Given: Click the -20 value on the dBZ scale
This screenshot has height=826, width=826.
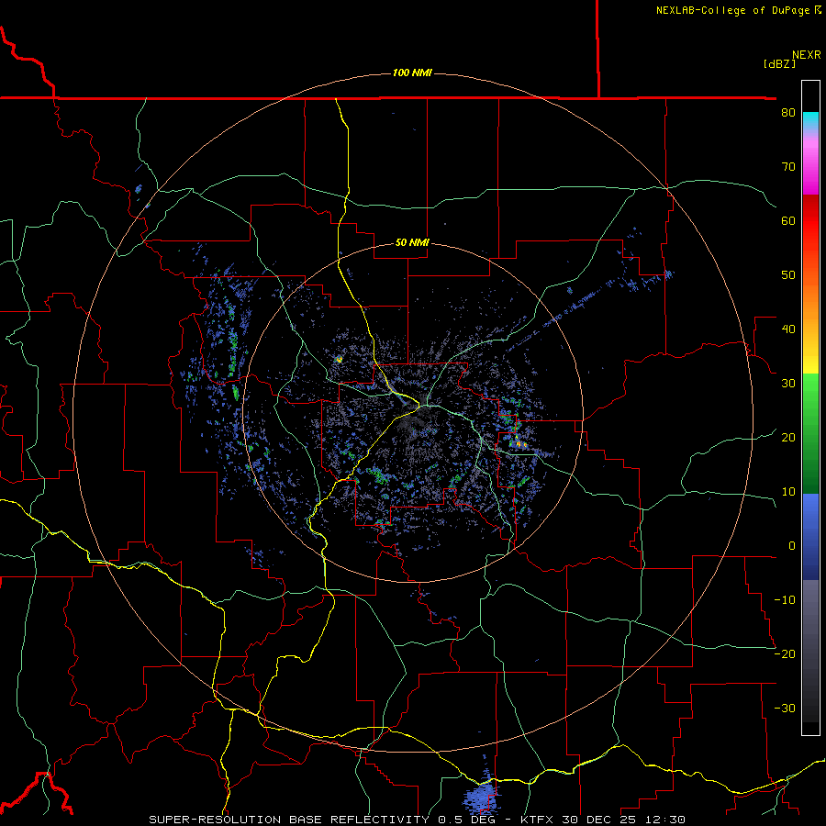Looking at the screenshot, I should click(x=785, y=654).
